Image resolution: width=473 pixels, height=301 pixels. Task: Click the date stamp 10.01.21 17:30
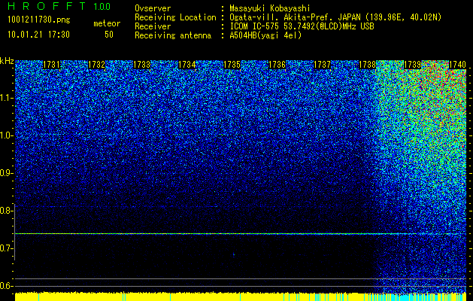point(39,35)
